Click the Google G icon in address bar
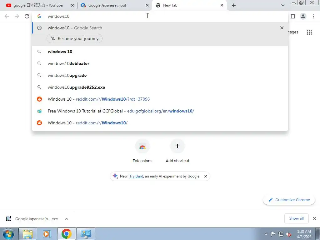 [x=39, y=16]
